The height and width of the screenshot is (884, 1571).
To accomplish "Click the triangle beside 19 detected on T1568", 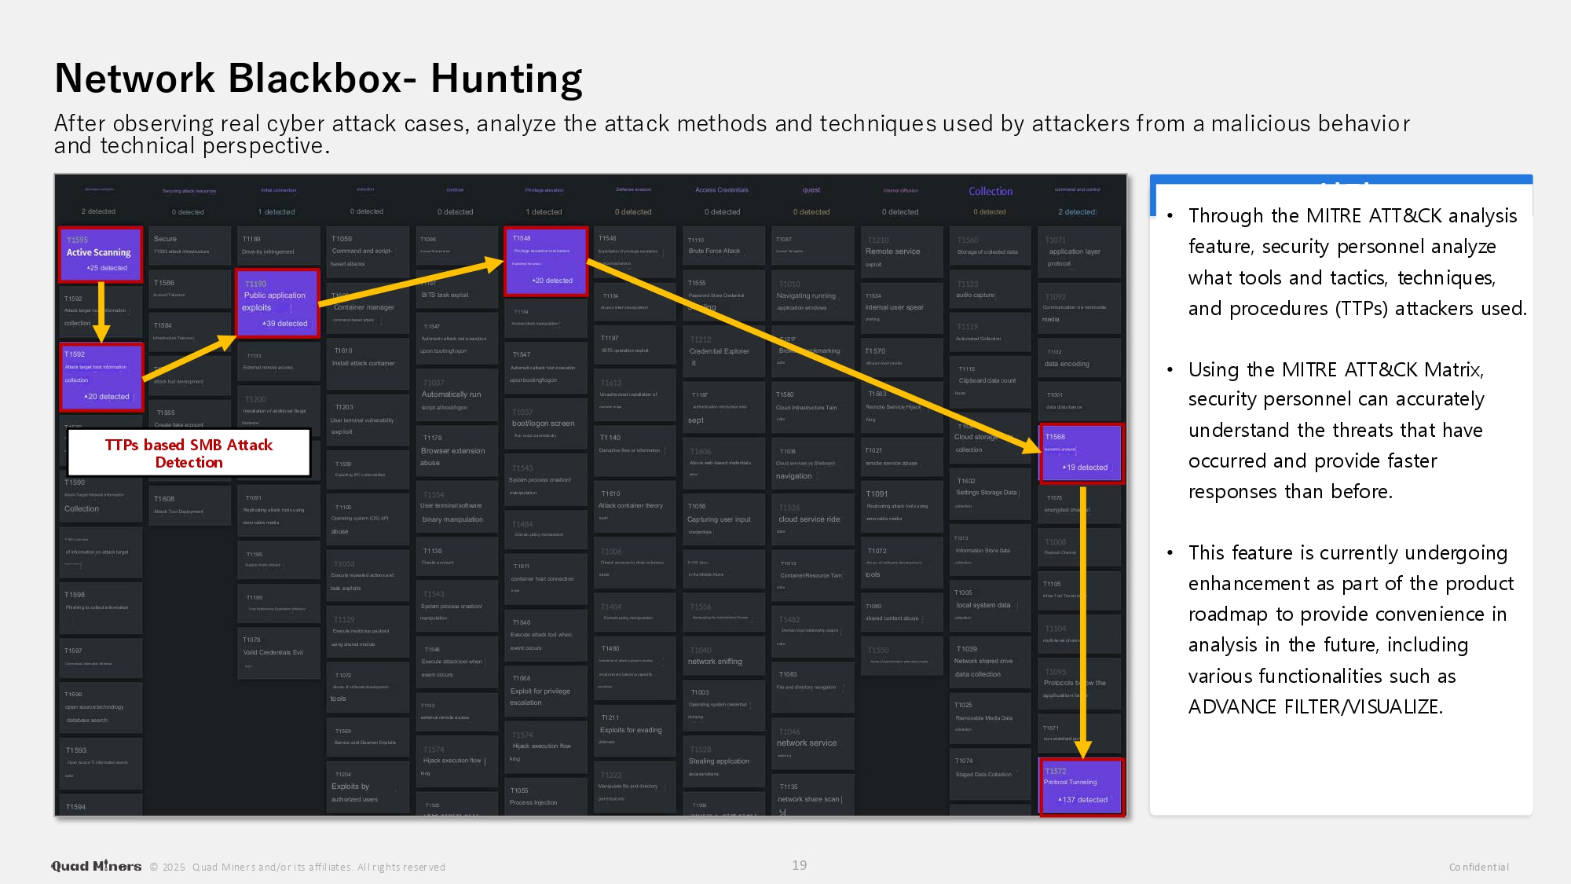I will tap(1064, 468).
